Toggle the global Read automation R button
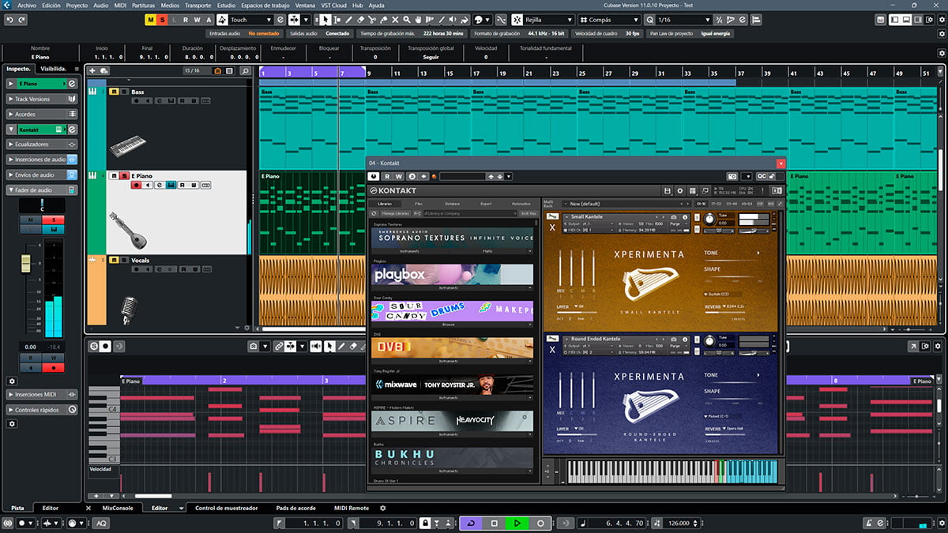948x533 pixels. pyautogui.click(x=186, y=19)
